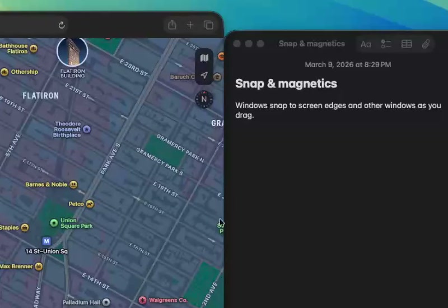The width and height of the screenshot is (448, 308).
Task: Select the 14 St–Union Sq metro icon
Action: tap(46, 241)
